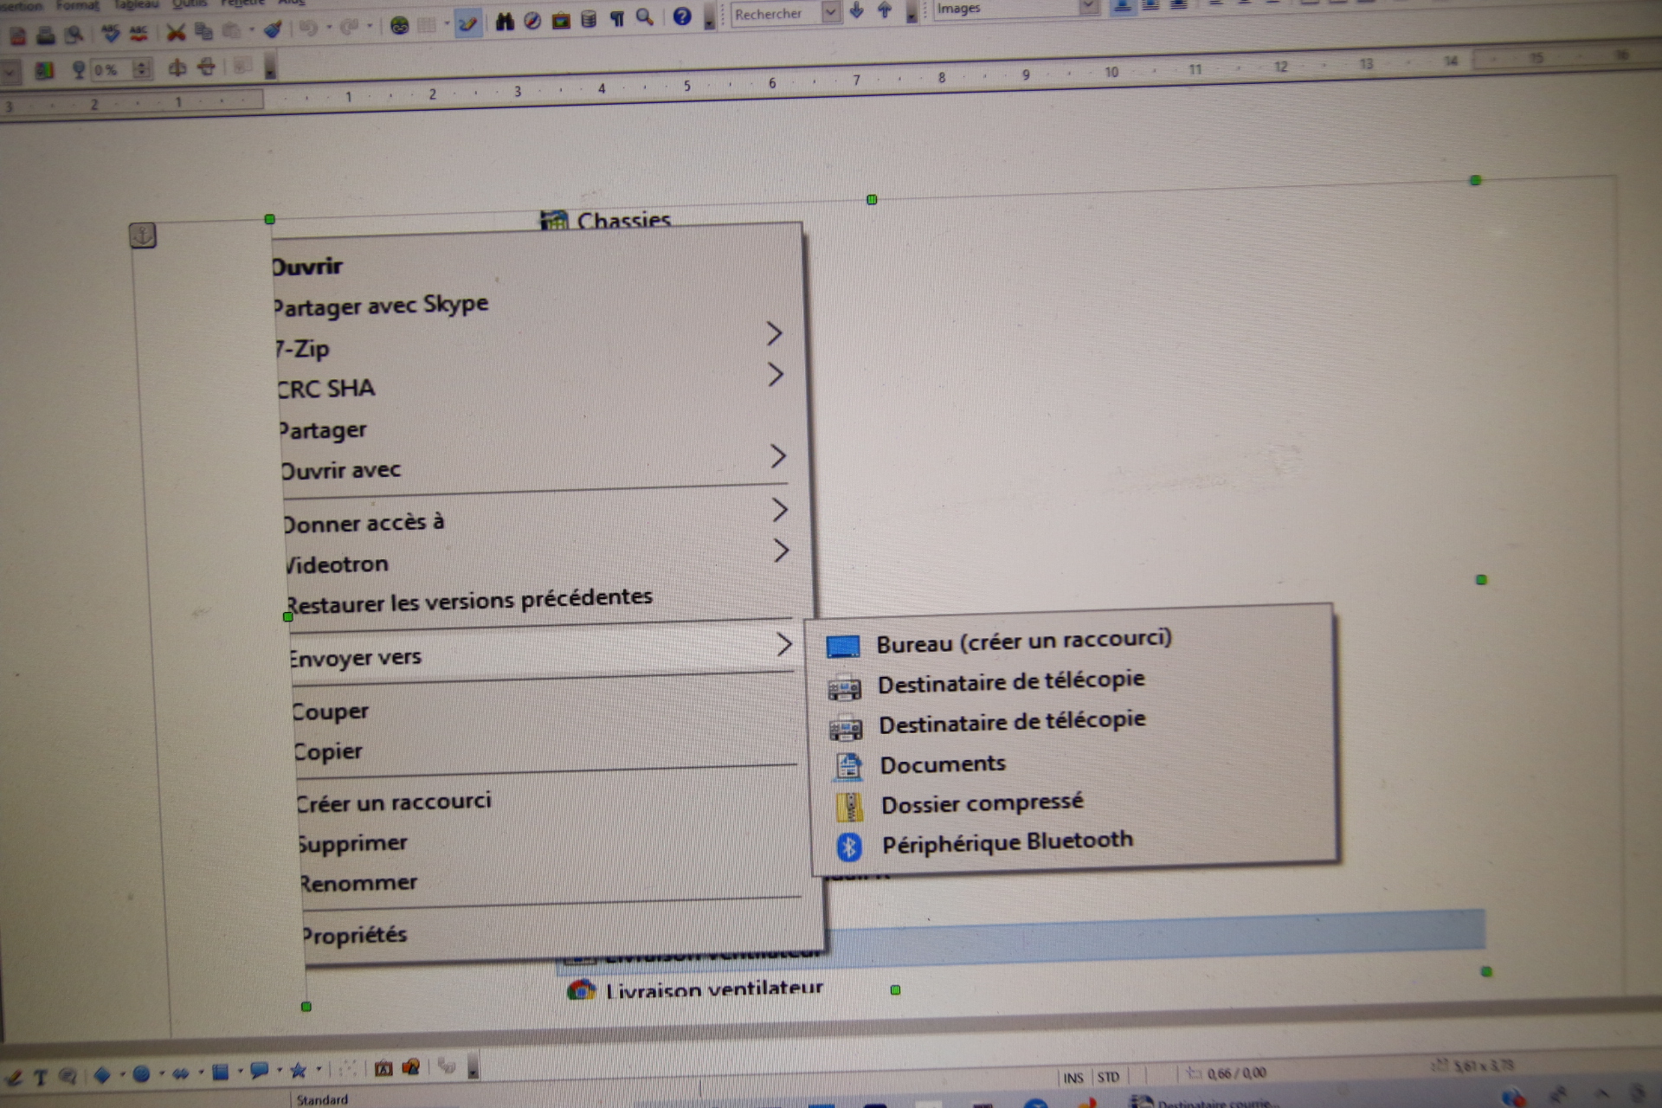Image resolution: width=1662 pixels, height=1108 pixels.
Task: Toggle INS insert mode in status bar
Action: (x=1073, y=1078)
